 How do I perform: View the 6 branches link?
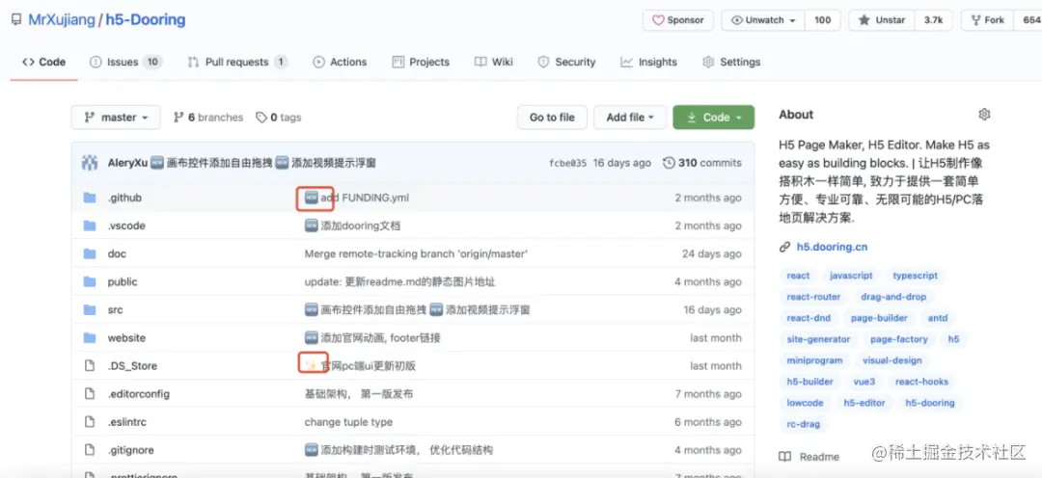pyautogui.click(x=208, y=118)
